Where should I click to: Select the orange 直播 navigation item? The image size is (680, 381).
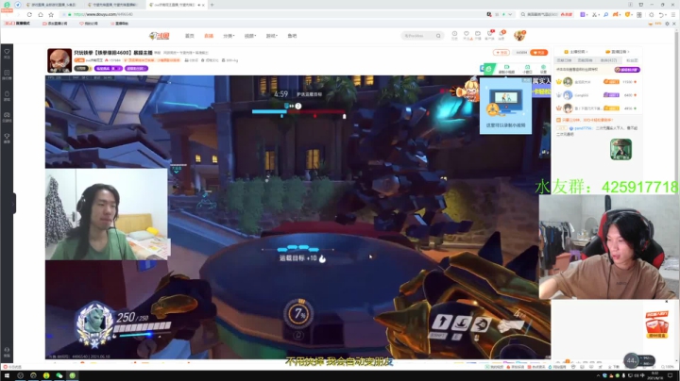click(x=209, y=36)
